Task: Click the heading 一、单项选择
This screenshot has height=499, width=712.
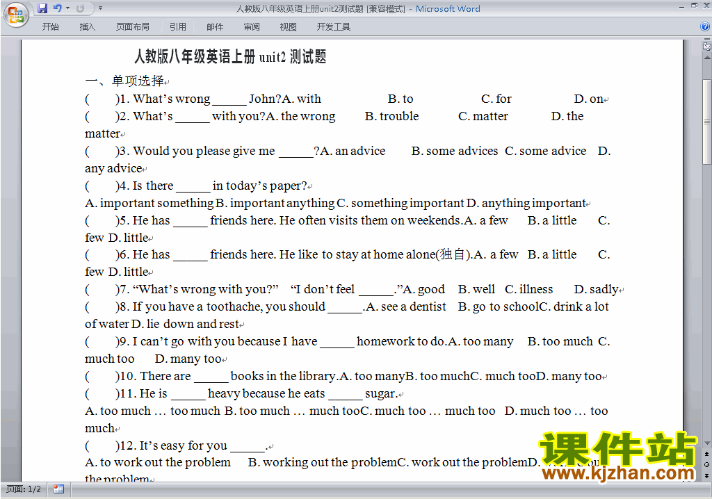Action: point(125,81)
